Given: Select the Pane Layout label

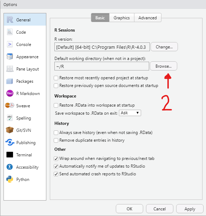Looking at the screenshot, I should point(27,69).
